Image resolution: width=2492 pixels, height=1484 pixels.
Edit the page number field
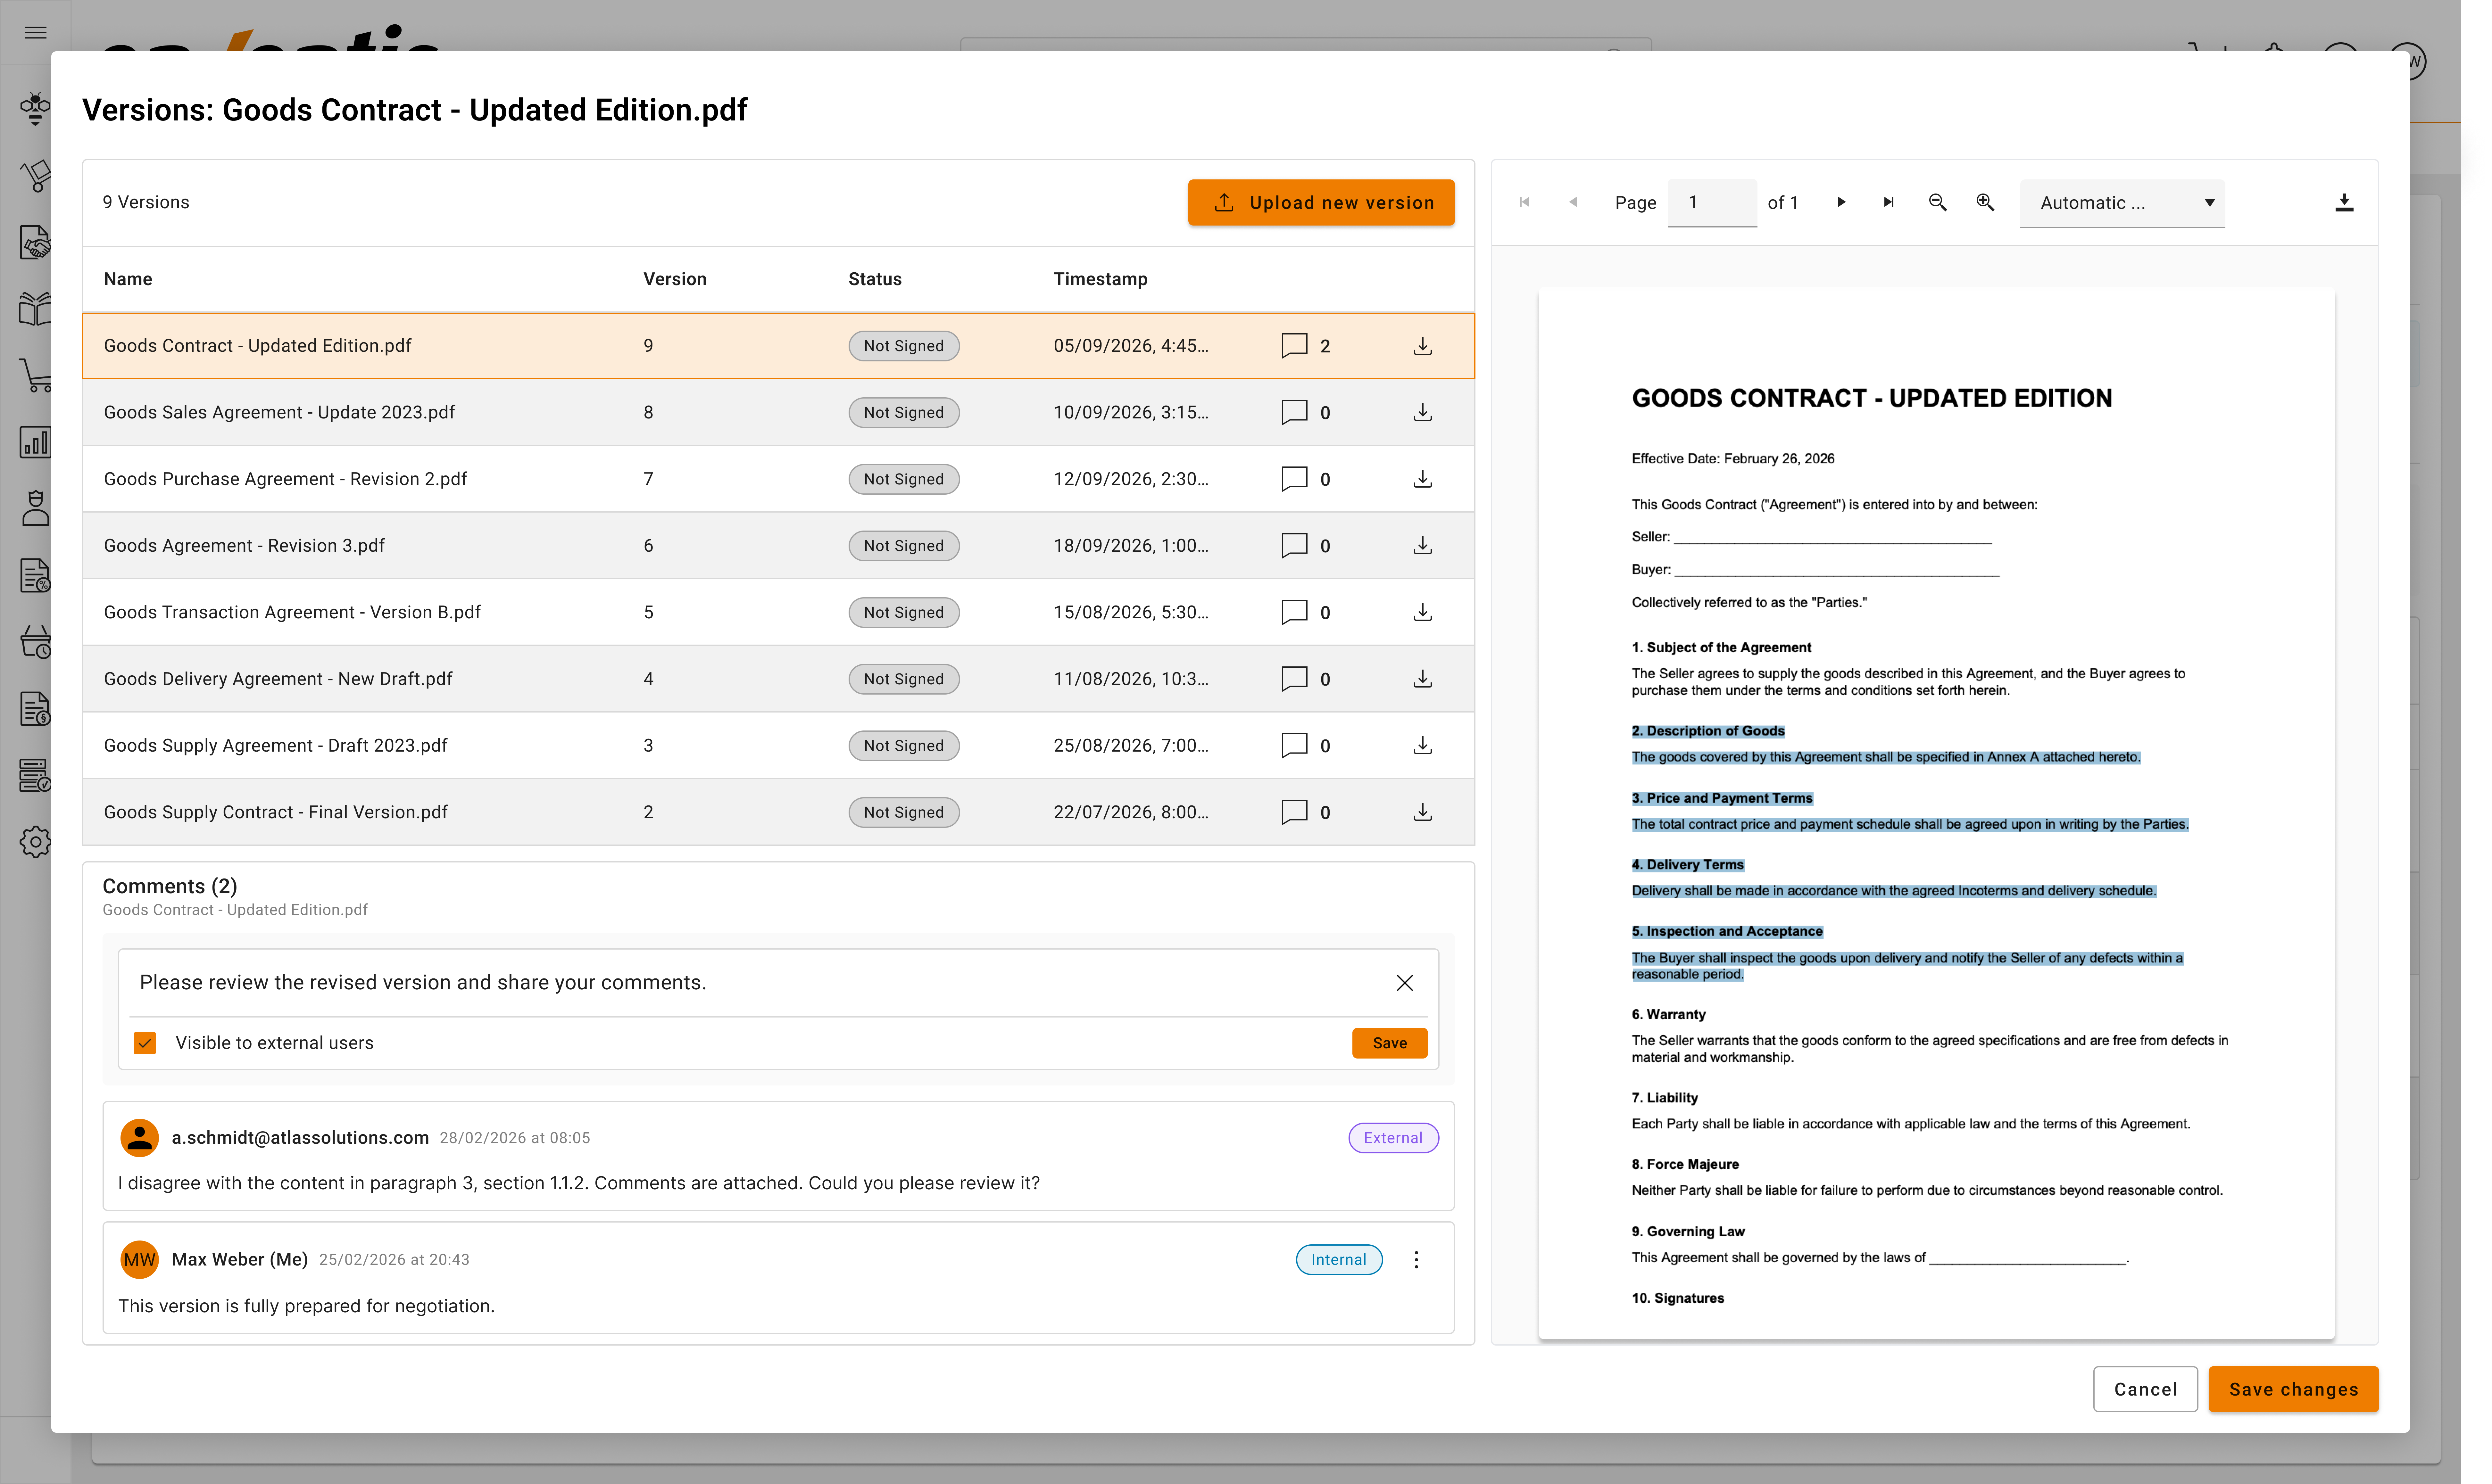(1712, 203)
